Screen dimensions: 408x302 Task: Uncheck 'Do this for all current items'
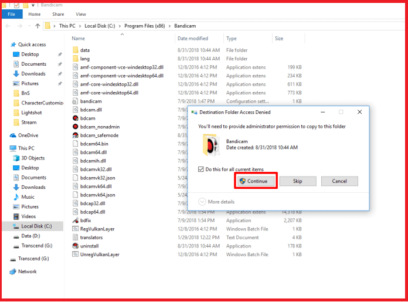(200, 169)
